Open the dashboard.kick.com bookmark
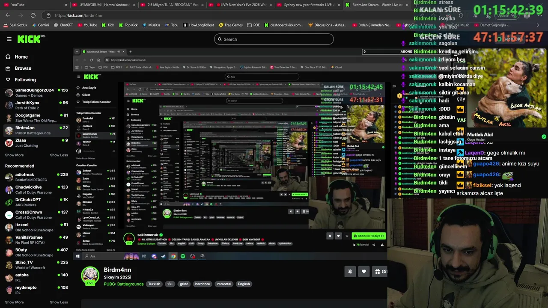The height and width of the screenshot is (308, 548). click(284, 25)
